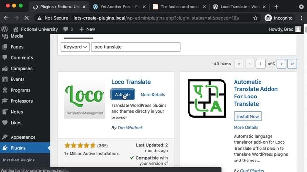This screenshot has width=307, height=172.
Task: Open More Details for Automatic Translate Addon
Action: [x=246, y=127]
